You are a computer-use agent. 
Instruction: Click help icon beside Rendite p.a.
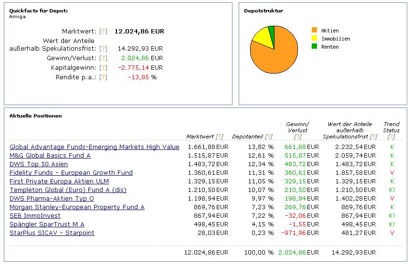tap(103, 77)
